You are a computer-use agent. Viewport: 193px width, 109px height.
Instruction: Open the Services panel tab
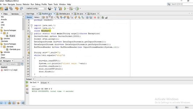coord(15,14)
